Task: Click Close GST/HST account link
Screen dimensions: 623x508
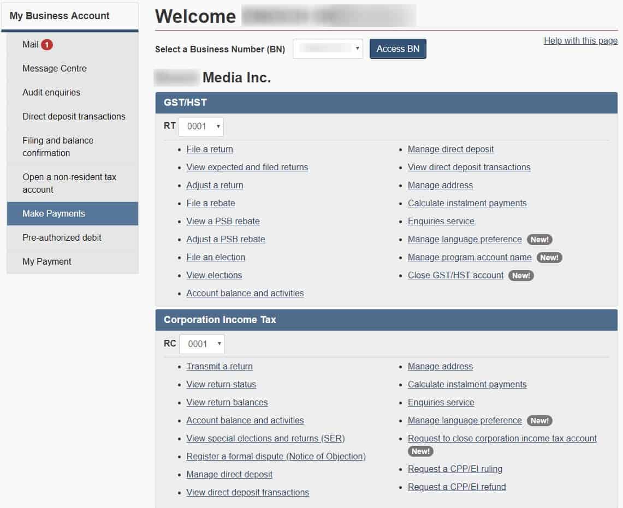Action: coord(455,276)
